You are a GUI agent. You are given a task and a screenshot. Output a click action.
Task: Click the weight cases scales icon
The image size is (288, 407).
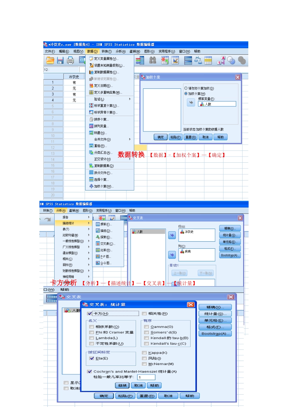coord(198,60)
